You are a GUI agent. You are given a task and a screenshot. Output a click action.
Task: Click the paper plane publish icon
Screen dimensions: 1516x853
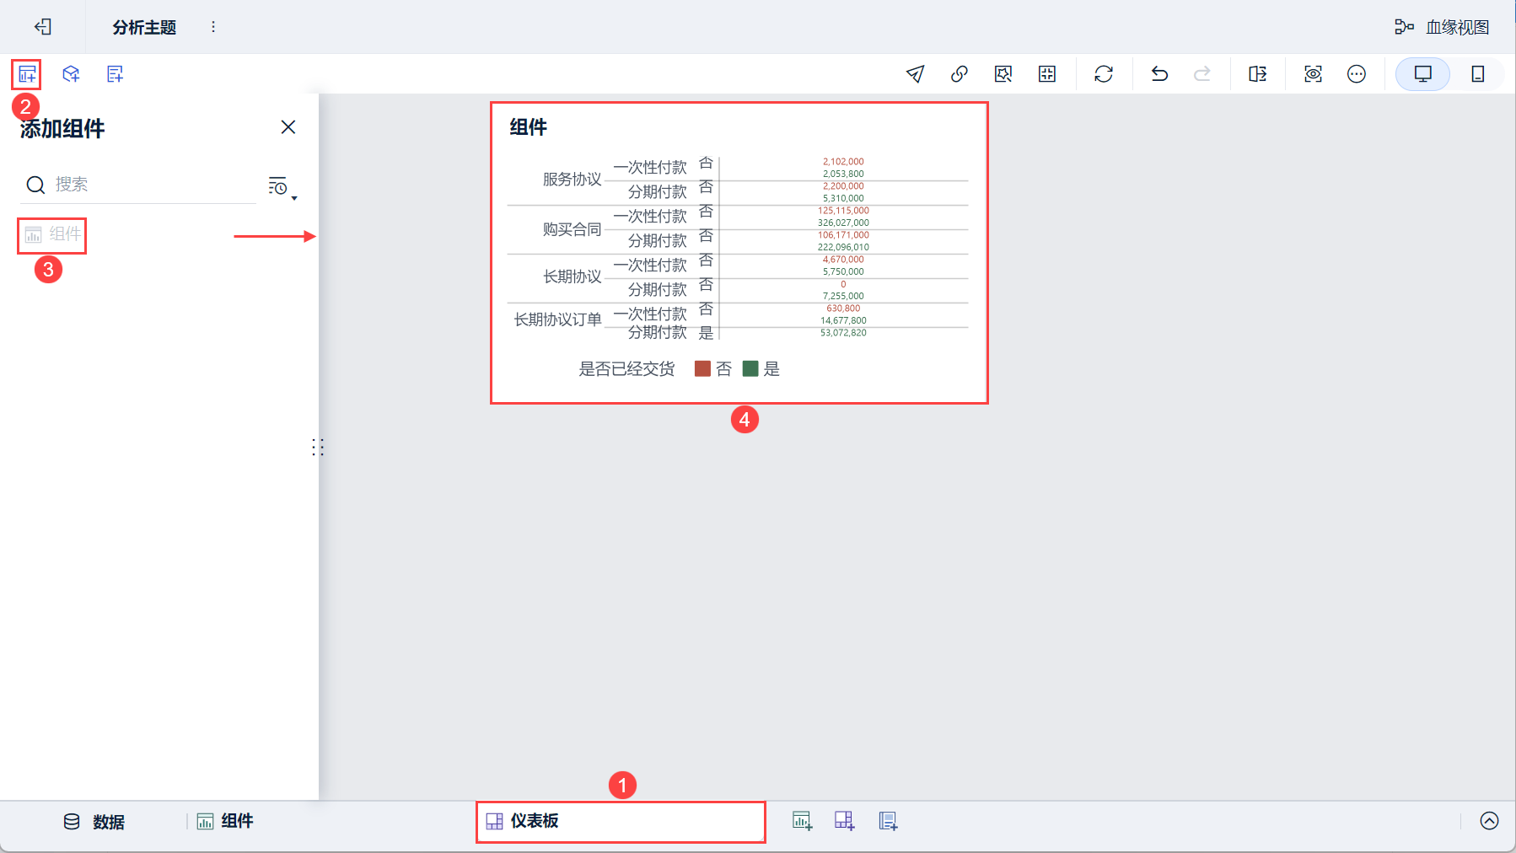915,74
